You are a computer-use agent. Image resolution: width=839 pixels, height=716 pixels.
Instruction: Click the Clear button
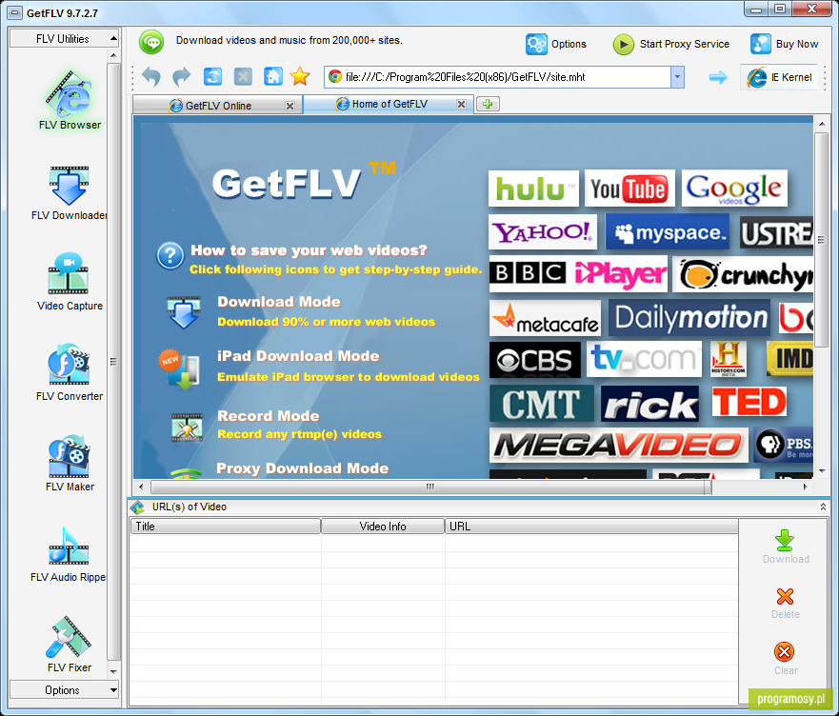point(785,659)
